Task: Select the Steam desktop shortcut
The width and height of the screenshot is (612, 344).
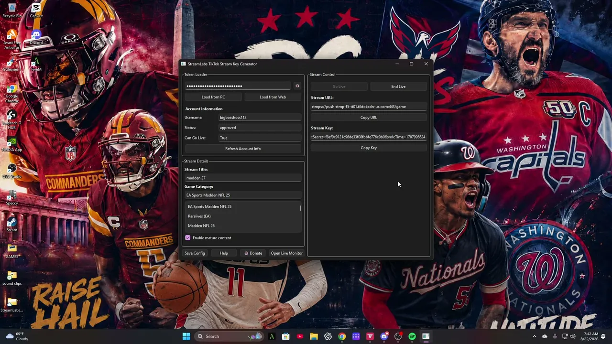Action: pos(12,225)
